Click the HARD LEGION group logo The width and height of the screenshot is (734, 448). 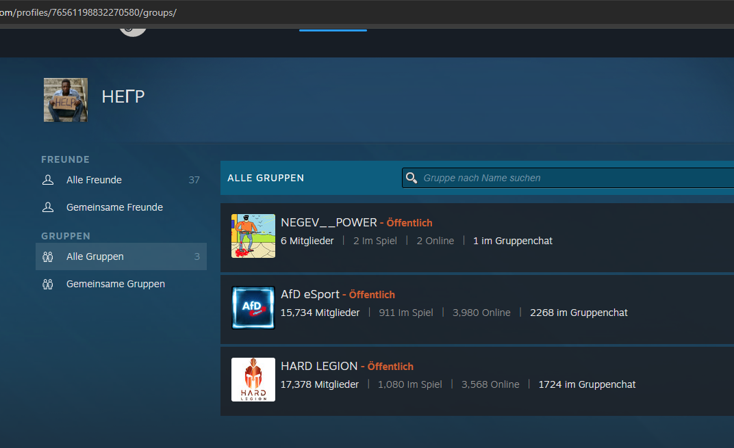coord(253,380)
